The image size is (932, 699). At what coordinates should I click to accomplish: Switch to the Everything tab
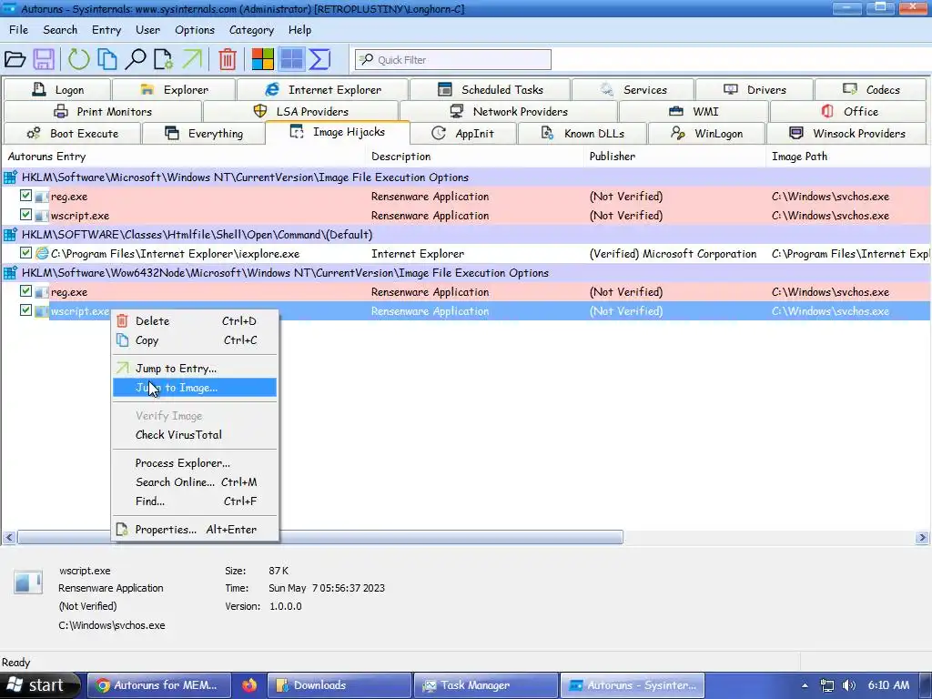point(203,134)
